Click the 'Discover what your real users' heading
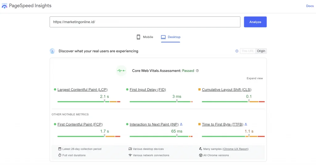 click(x=98, y=51)
